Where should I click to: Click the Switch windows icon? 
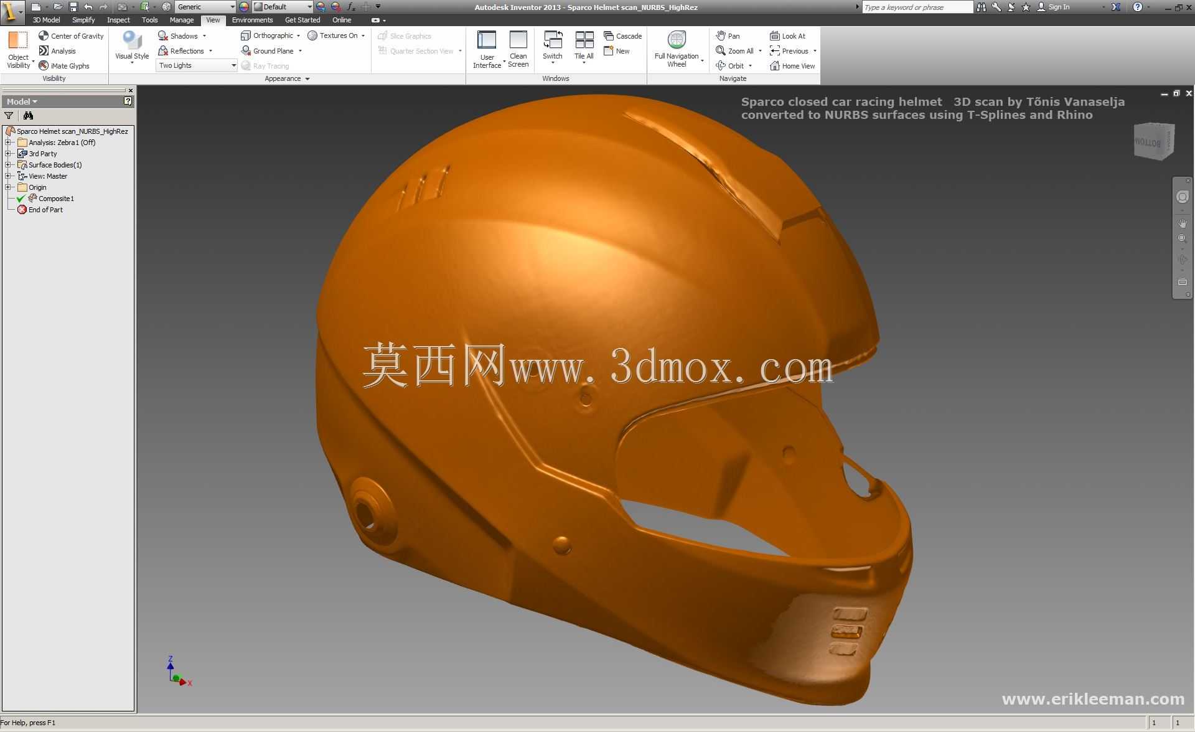[553, 40]
